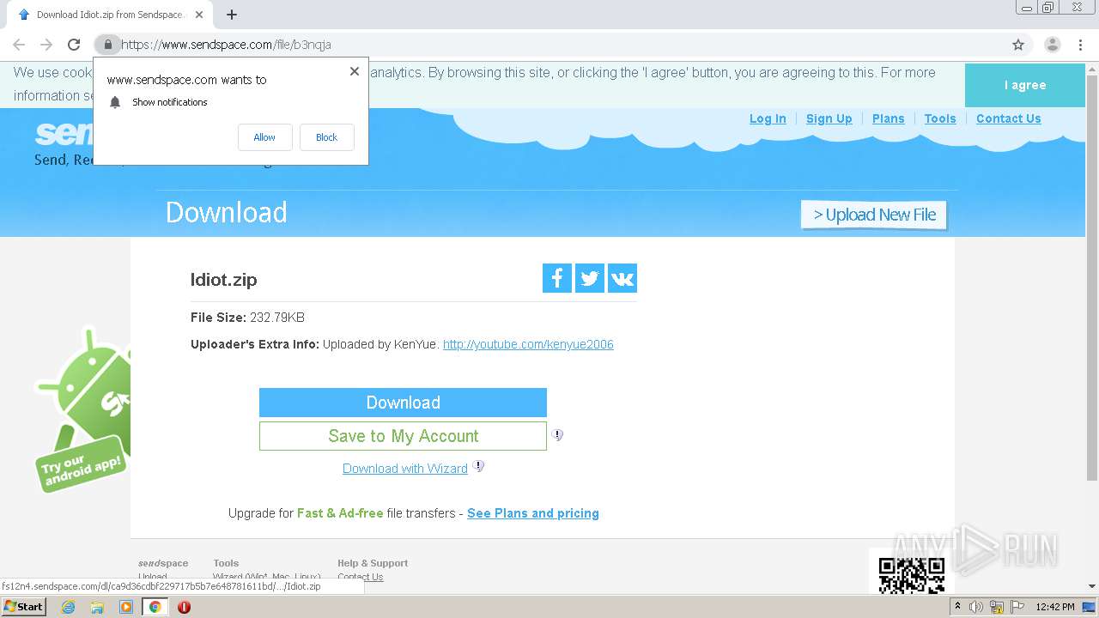Open the youtube.com/kenyue2006 link
The width and height of the screenshot is (1099, 618).
click(528, 344)
